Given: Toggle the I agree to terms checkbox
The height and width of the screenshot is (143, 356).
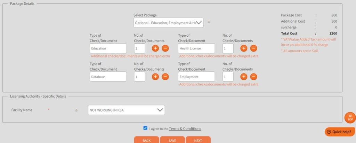Looking at the screenshot, I should pos(145,128).
